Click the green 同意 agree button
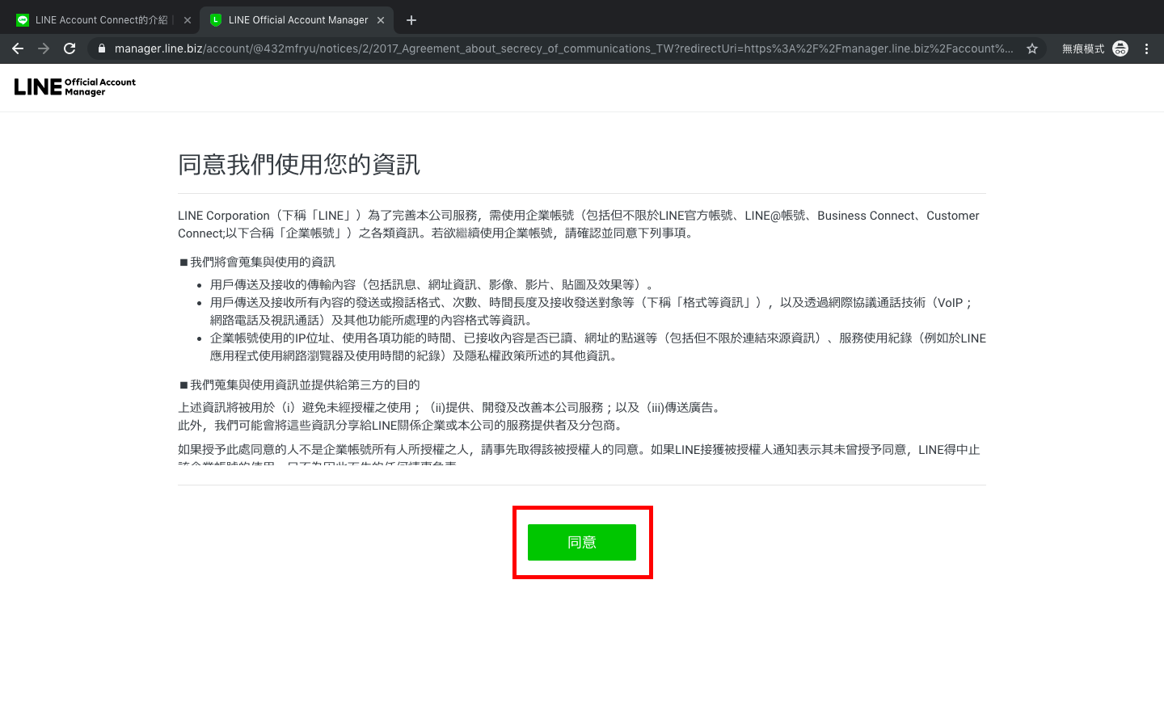Viewport: 1164px width, 727px height. click(581, 542)
